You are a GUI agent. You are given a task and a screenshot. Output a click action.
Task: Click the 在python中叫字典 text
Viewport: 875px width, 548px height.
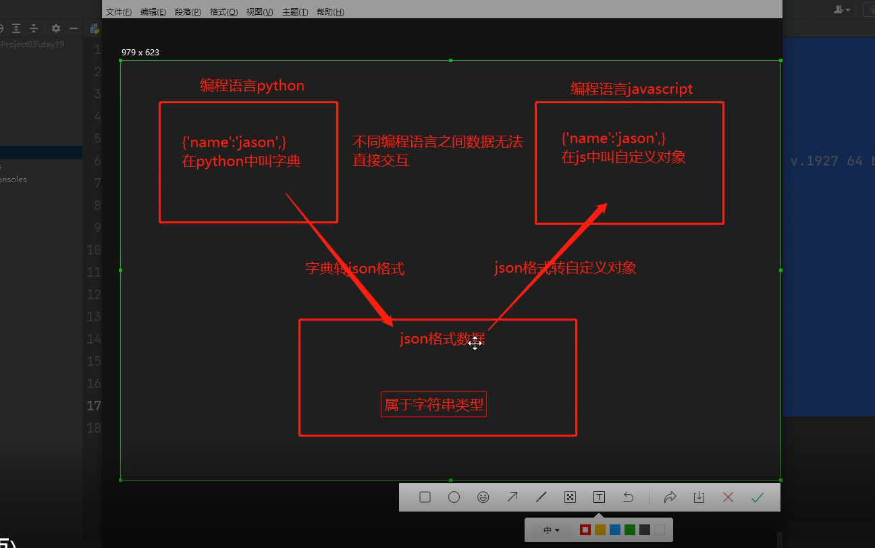point(241,161)
